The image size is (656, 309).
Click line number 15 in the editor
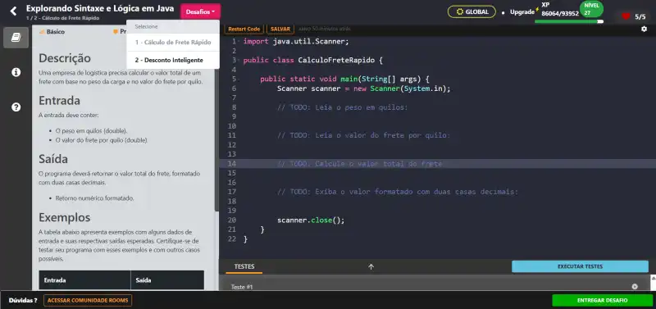pyautogui.click(x=232, y=173)
